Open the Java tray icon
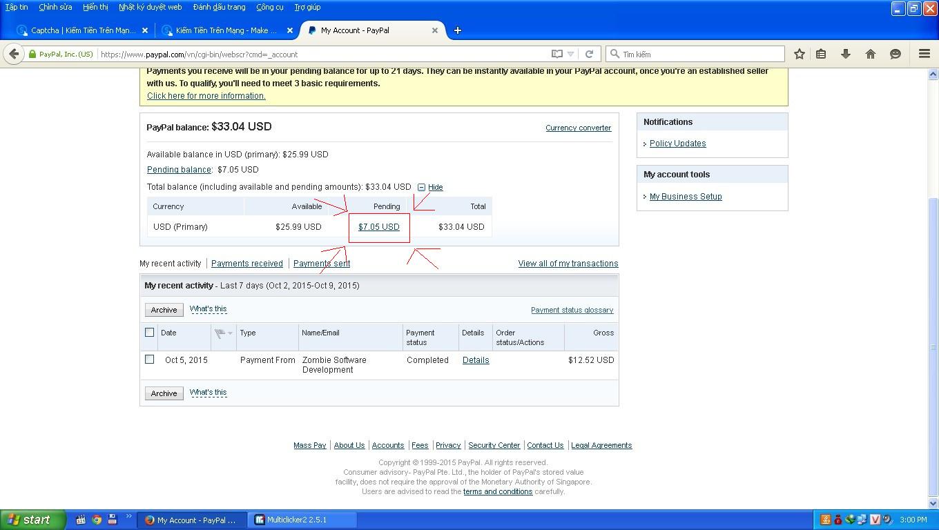939x530 pixels. tap(825, 520)
